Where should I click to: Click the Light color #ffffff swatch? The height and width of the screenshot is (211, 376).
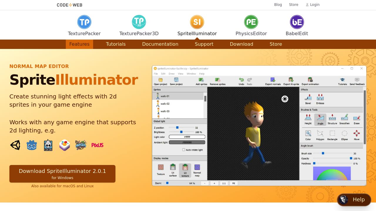[x=187, y=137]
